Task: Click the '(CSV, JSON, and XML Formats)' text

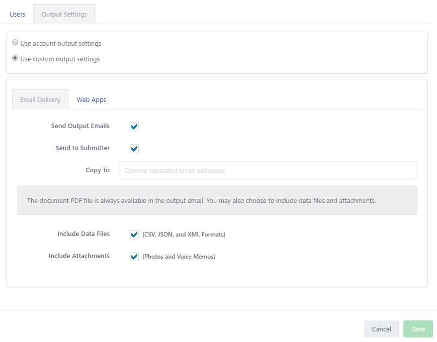Action: point(184,235)
